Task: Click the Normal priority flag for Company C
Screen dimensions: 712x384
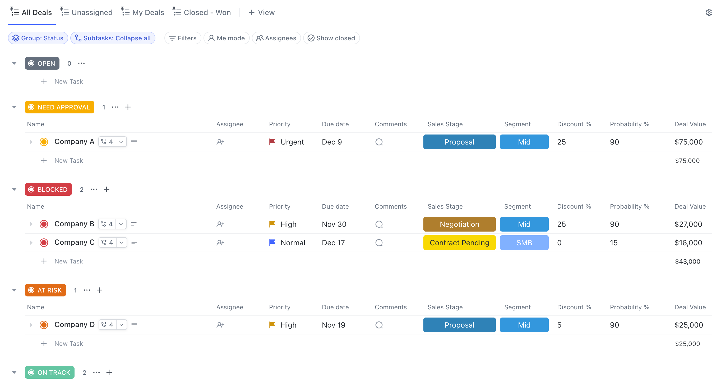Action: coord(272,242)
